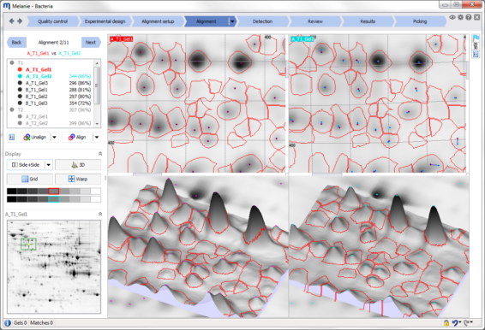Select A_T1_Gel2 in the gel list
The height and width of the screenshot is (330, 485).
pyautogui.click(x=39, y=76)
